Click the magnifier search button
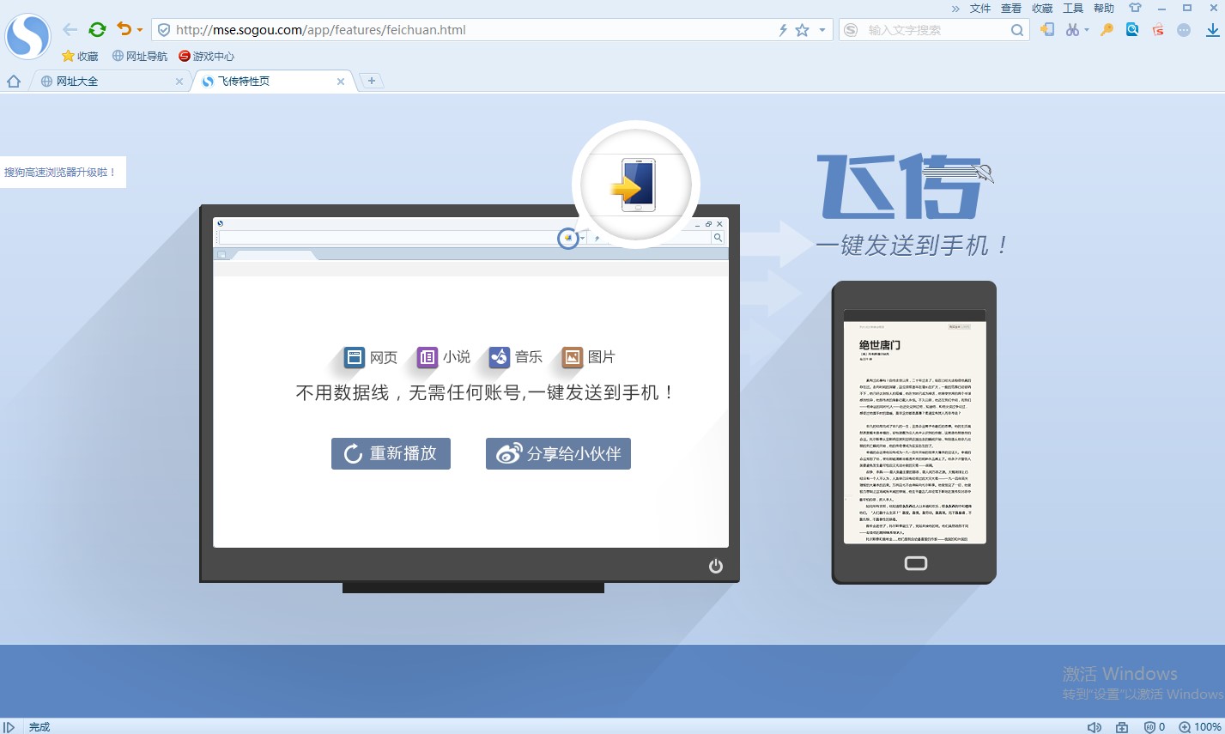1225x734 pixels. tap(1017, 30)
